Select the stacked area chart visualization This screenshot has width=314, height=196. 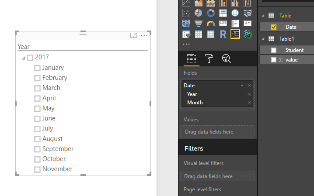point(211,3)
